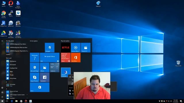The image size is (184, 103).
Task: Select the Remote Desktop tile
Action: click(x=66, y=72)
